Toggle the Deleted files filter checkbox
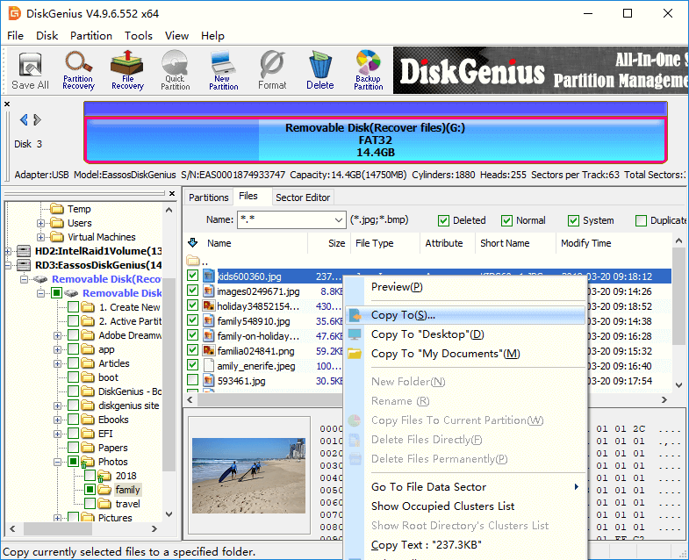 (x=444, y=220)
